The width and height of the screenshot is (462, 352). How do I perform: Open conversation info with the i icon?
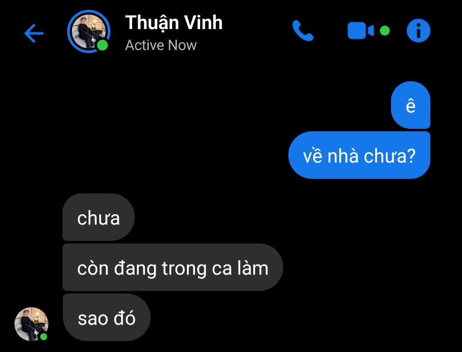[418, 31]
